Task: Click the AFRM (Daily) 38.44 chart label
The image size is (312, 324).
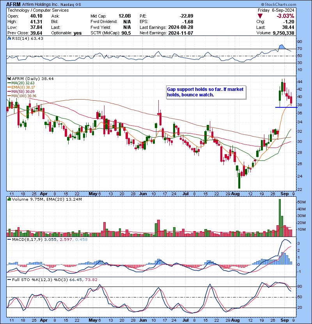Action: pyautogui.click(x=33, y=79)
